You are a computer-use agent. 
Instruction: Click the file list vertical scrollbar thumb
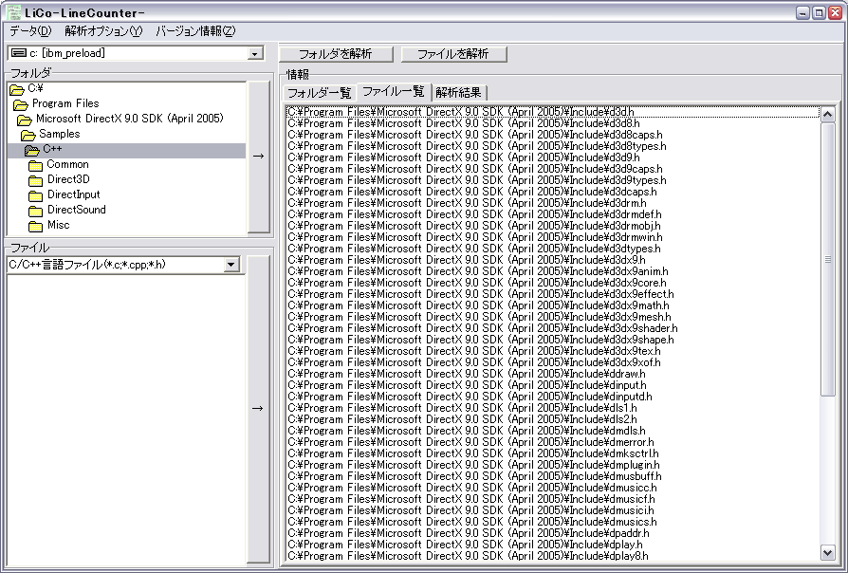coord(827,260)
